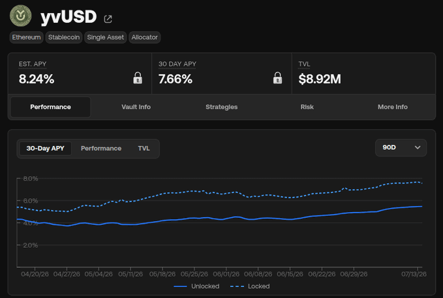Click the 05/25/26 axis date
This screenshot has height=298, width=443.
194,274
